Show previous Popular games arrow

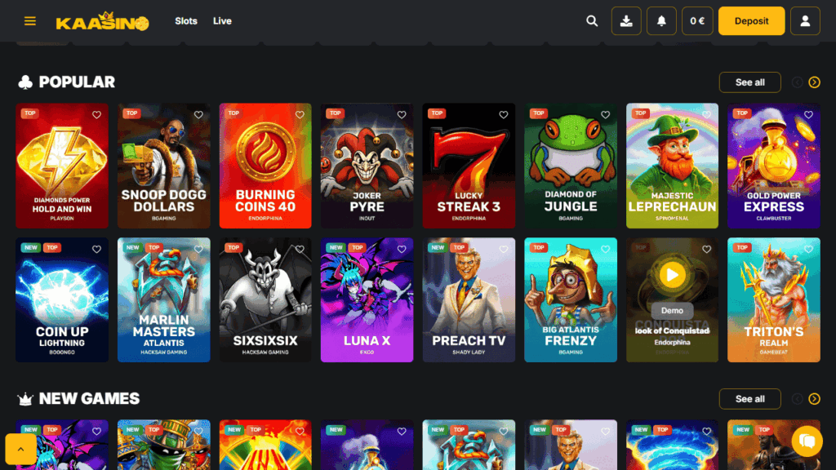pyautogui.click(x=797, y=82)
